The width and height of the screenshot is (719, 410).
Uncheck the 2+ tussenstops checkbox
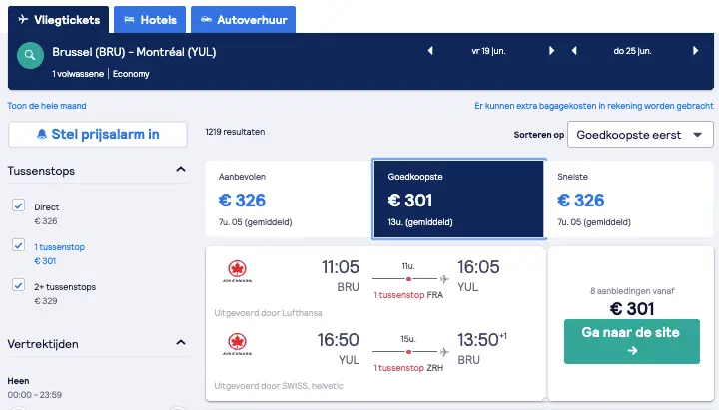point(18,285)
